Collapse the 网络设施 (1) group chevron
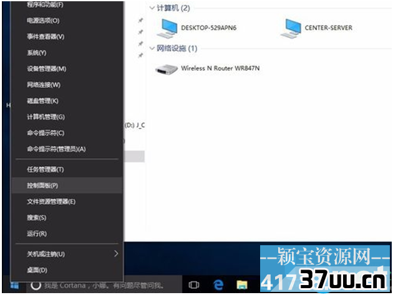 pos(152,49)
